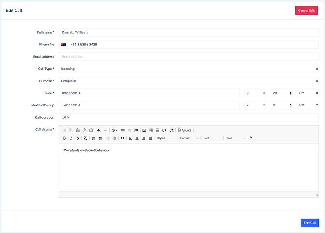Click the Copy icon in editor toolbar
This screenshot has height=233, width=325.
[x=71, y=130]
